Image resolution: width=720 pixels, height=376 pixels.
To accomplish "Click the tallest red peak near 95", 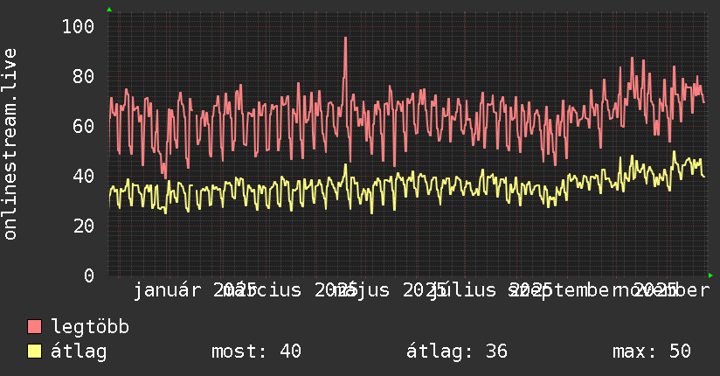I will 345,39.
